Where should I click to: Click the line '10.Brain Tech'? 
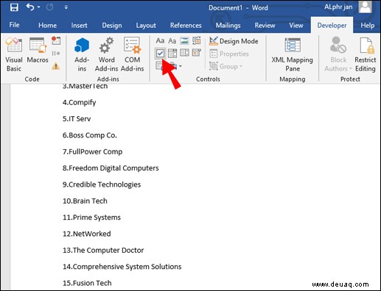click(x=85, y=201)
